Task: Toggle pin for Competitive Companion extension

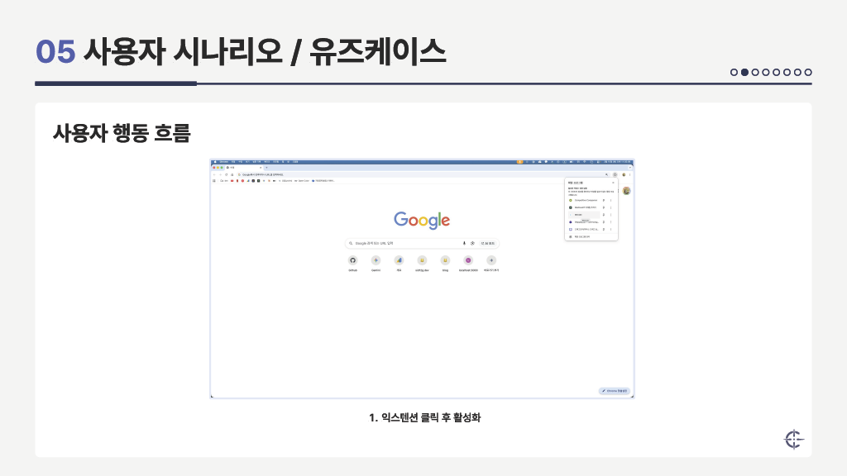Action: coord(603,200)
